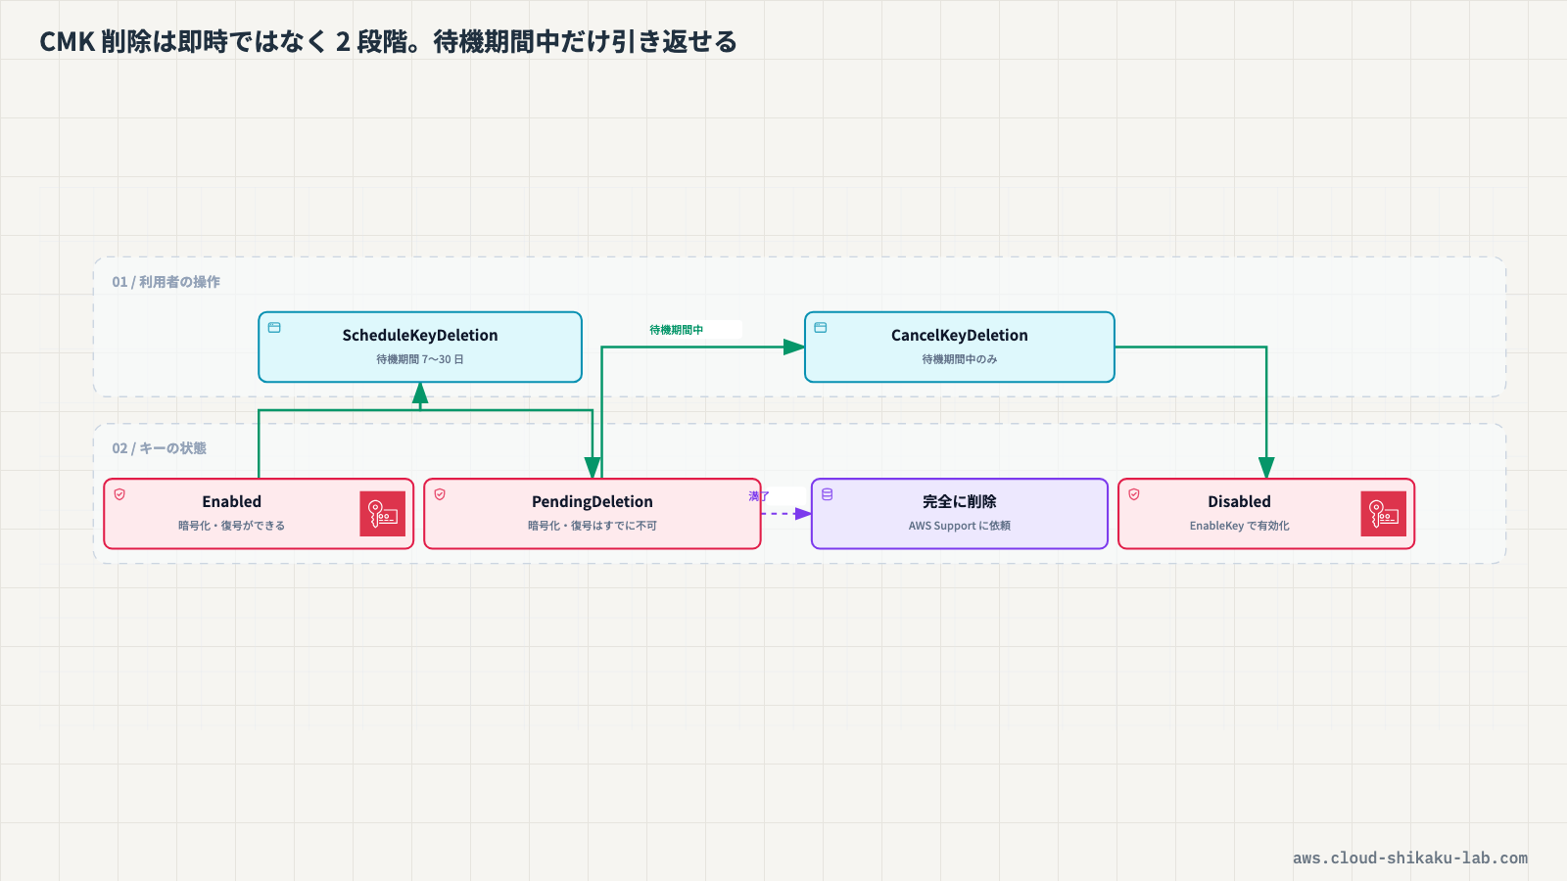1567x881 pixels.
Task: Click the 暗号化・復号はすでに不可 subtitle
Action: pyautogui.click(x=593, y=526)
